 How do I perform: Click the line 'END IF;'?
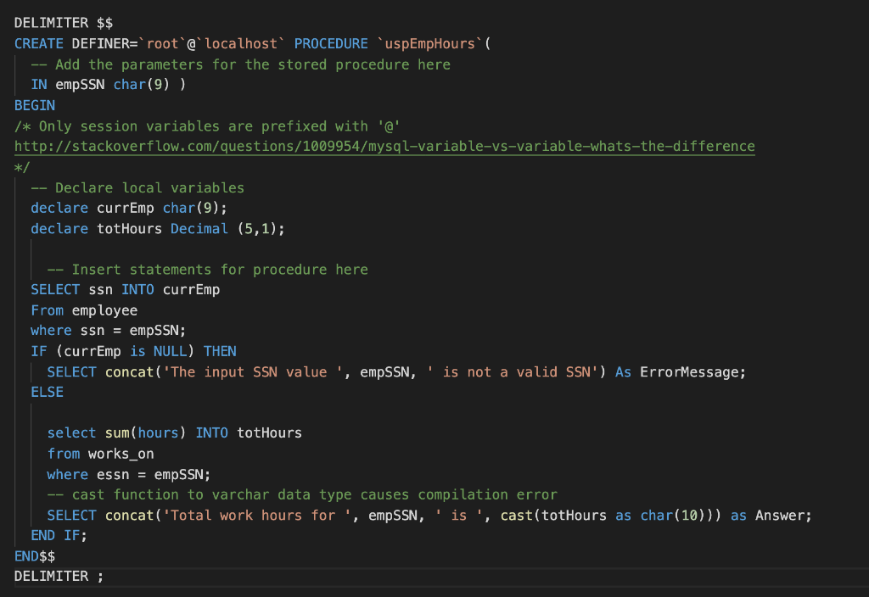59,536
